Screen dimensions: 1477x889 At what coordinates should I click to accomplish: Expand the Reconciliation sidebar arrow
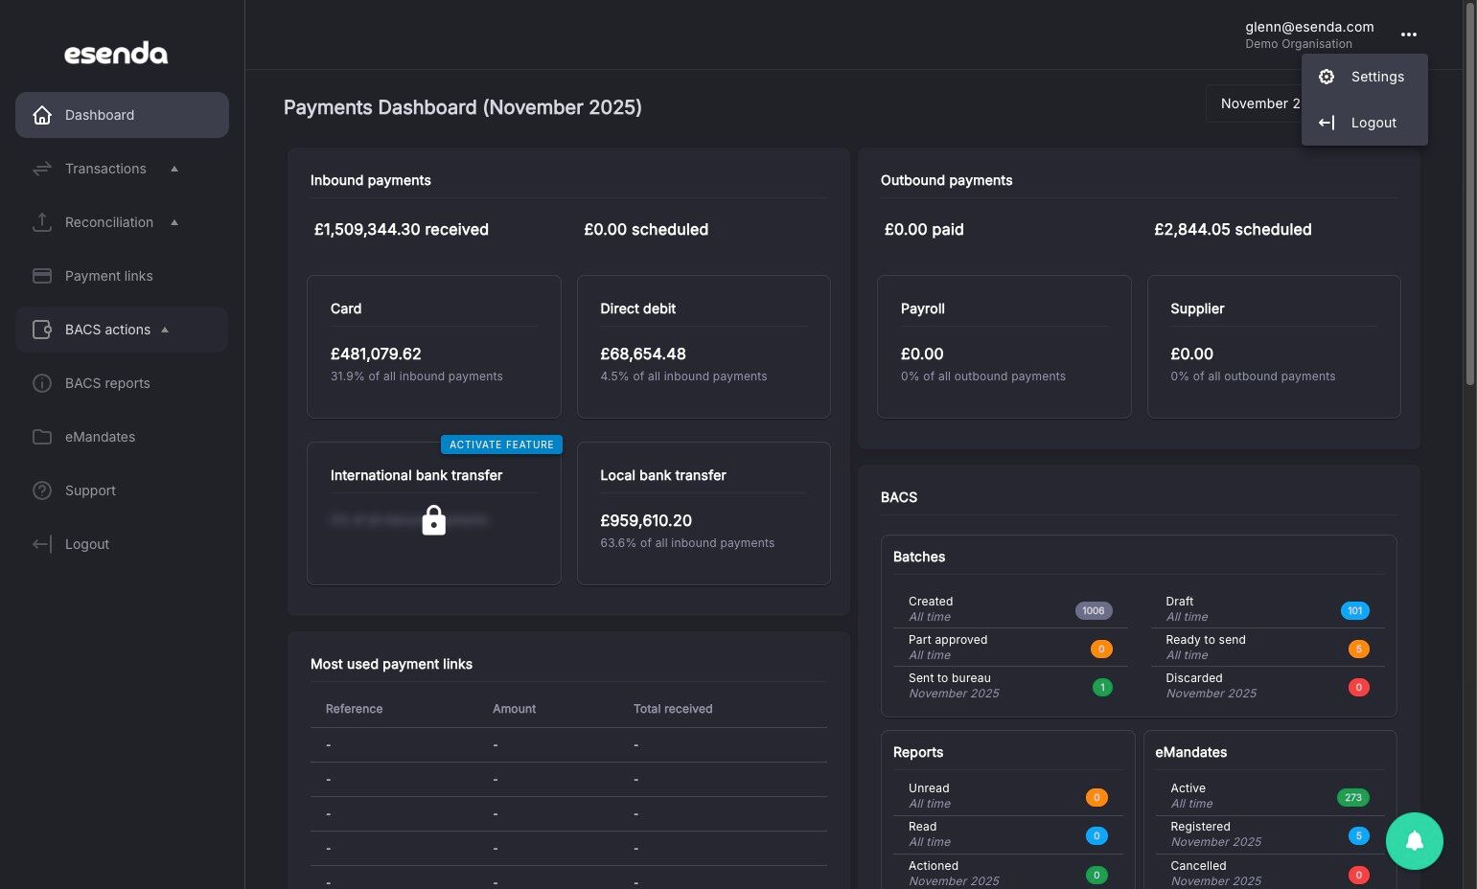pos(174,222)
